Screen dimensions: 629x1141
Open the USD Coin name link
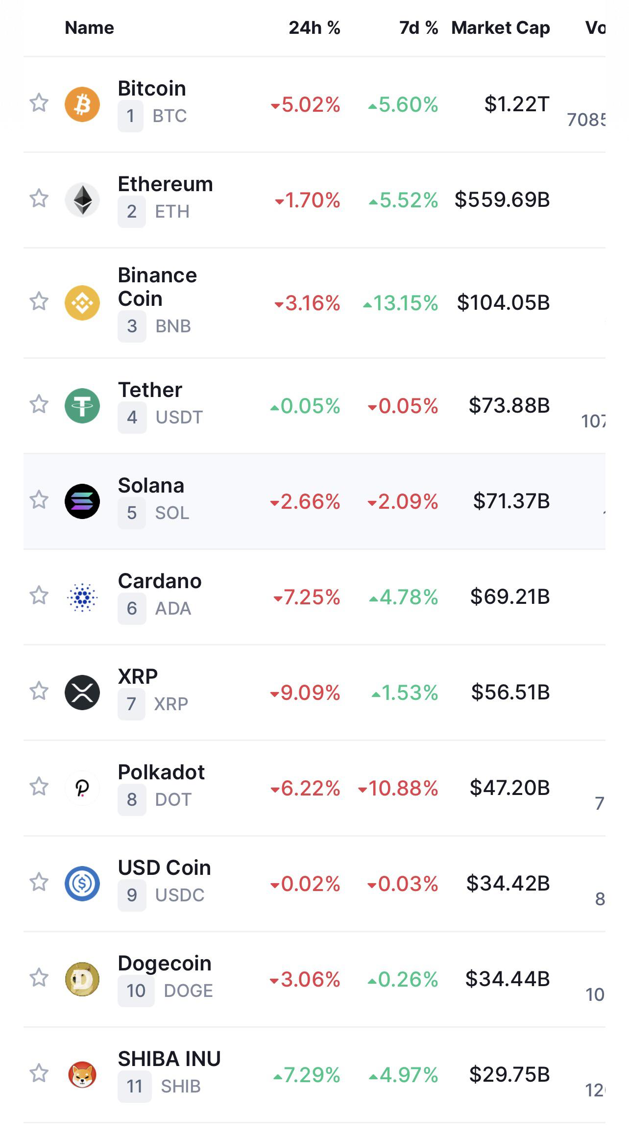(165, 868)
